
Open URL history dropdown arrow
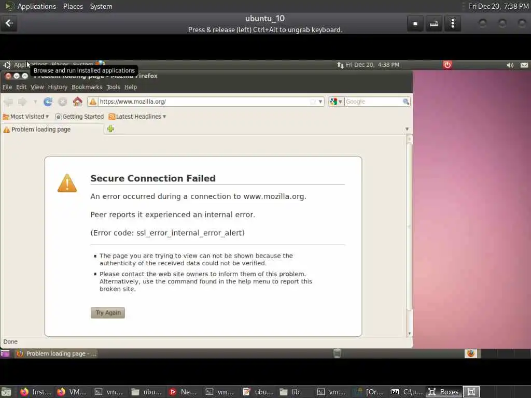pyautogui.click(x=320, y=102)
